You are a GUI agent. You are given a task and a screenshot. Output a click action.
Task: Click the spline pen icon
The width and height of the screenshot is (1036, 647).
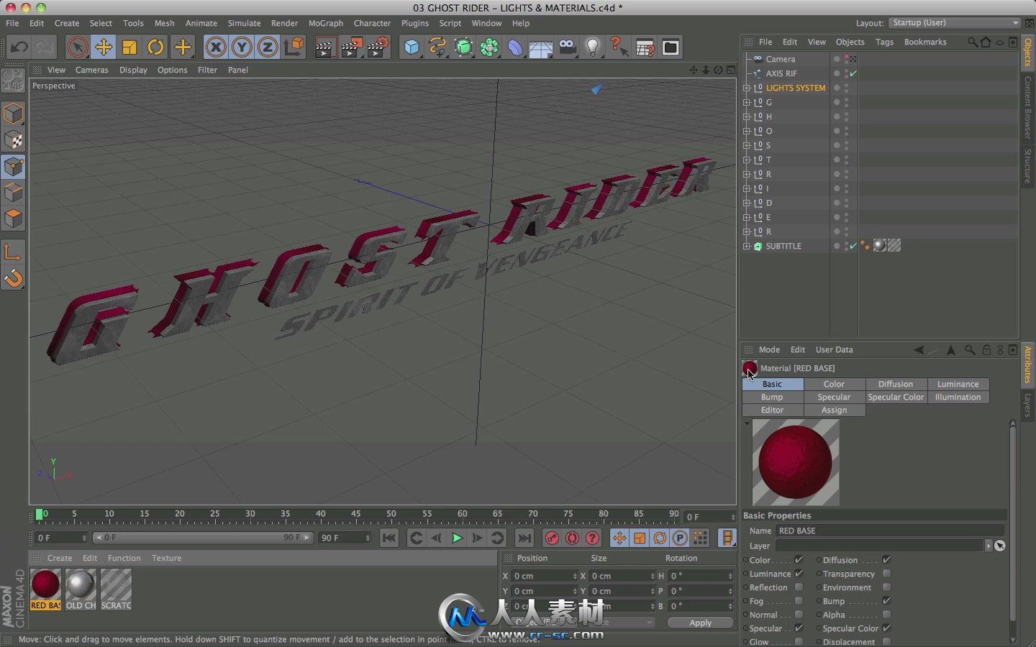coord(437,47)
